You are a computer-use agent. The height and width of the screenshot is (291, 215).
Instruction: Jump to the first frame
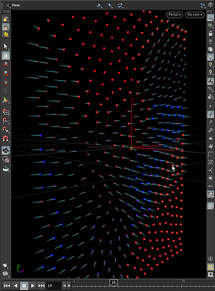[x=7, y=286]
